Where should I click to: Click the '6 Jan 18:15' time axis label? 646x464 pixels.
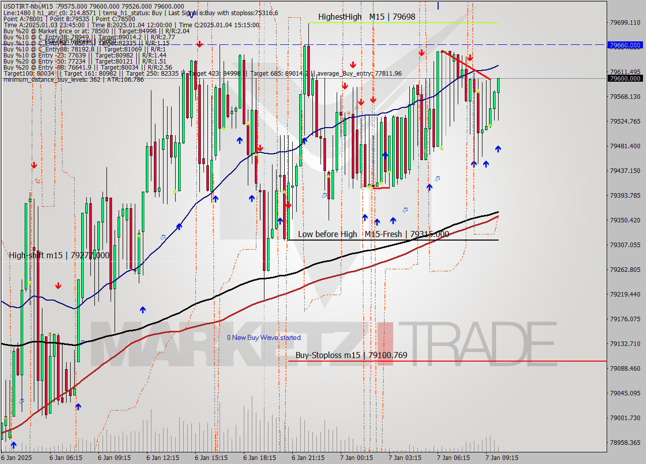(x=259, y=458)
